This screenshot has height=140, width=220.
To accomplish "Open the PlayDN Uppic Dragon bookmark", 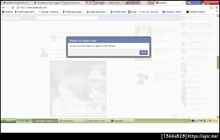I will click(x=73, y=12).
